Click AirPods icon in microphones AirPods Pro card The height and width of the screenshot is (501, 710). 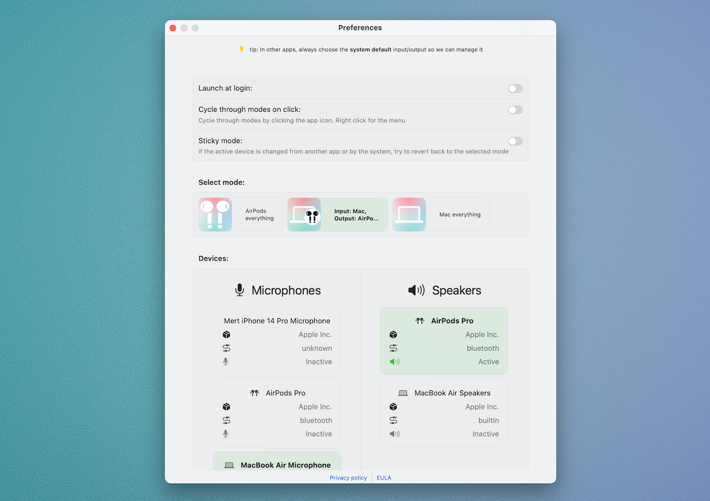coord(255,393)
